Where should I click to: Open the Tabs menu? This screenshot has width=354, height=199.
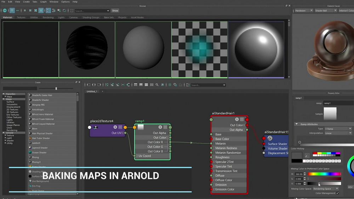pyautogui.click(x=35, y=1)
